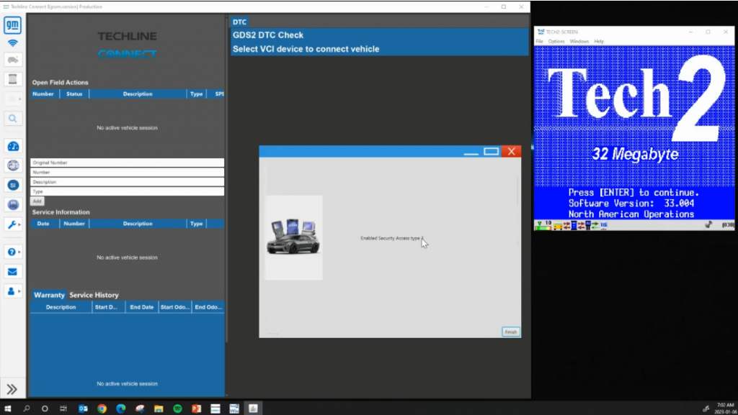Expand the sidebar with double chevron
This screenshot has height=415, width=738.
point(12,389)
